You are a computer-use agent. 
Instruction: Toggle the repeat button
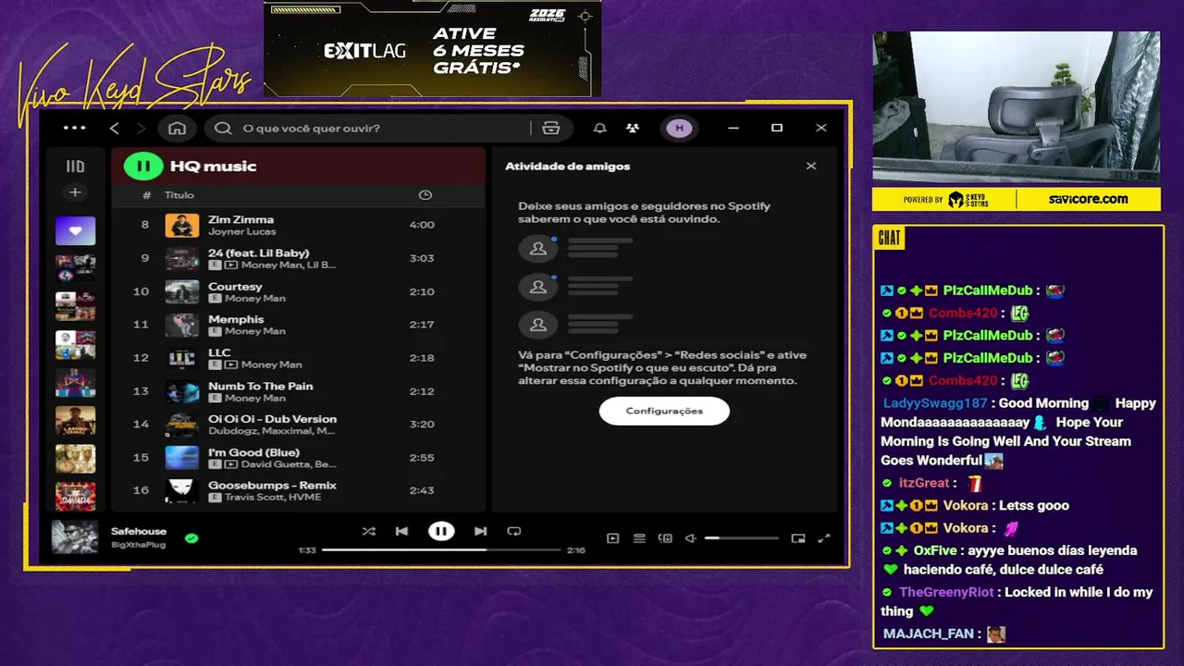514,531
